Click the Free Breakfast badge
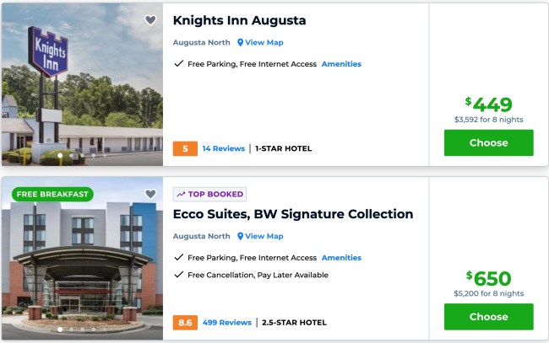Image resolution: width=549 pixels, height=343 pixels. click(52, 194)
